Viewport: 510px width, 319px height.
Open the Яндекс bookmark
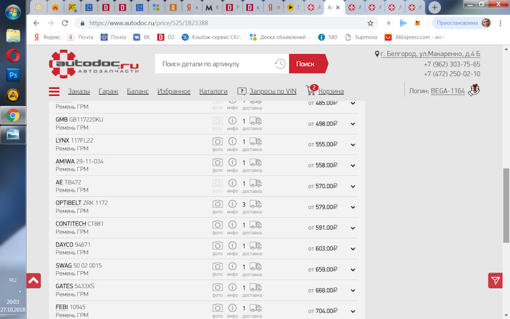point(47,37)
